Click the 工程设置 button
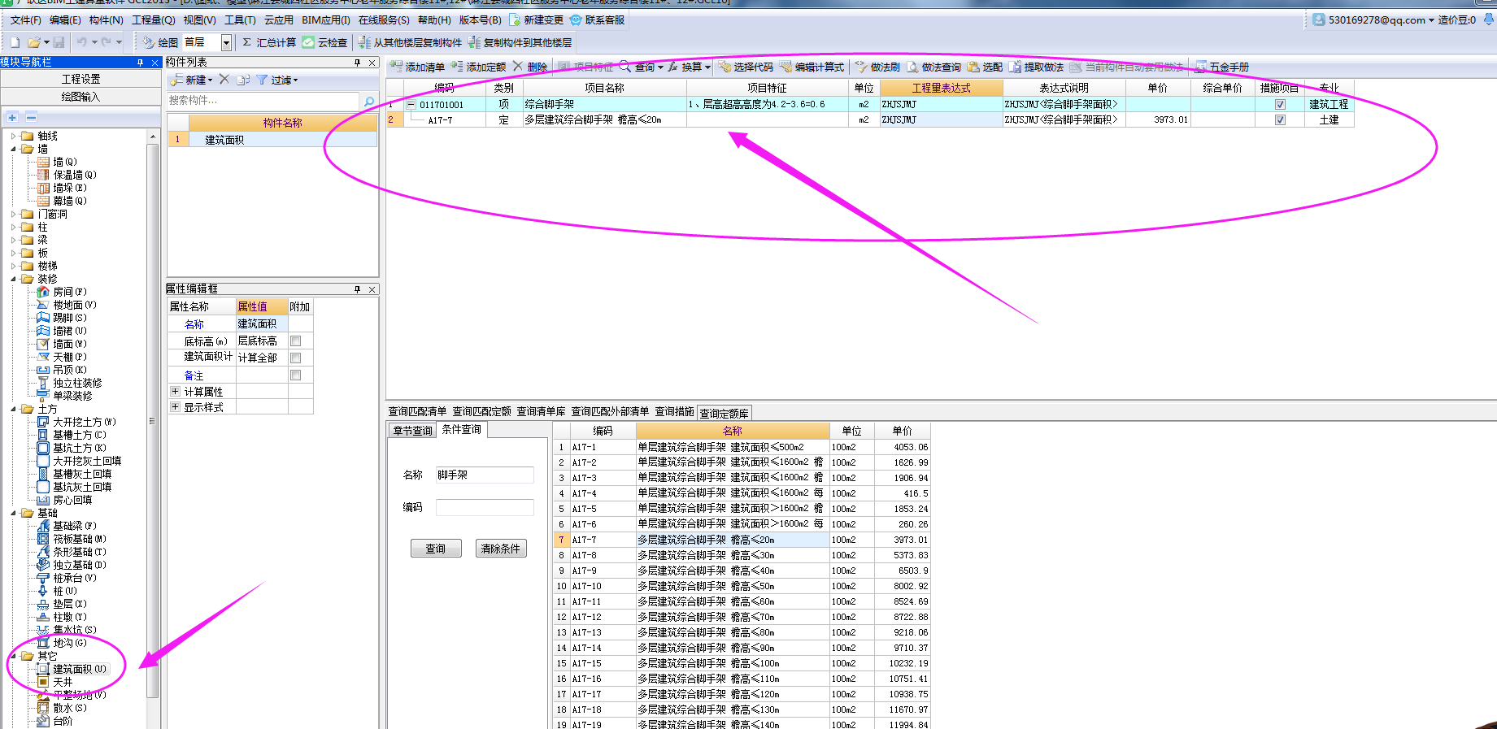Screen dimensions: 1497x729 81,79
